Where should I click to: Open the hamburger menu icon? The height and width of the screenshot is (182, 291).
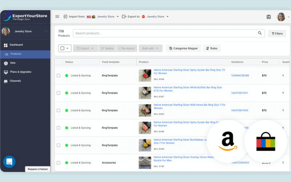point(57,16)
